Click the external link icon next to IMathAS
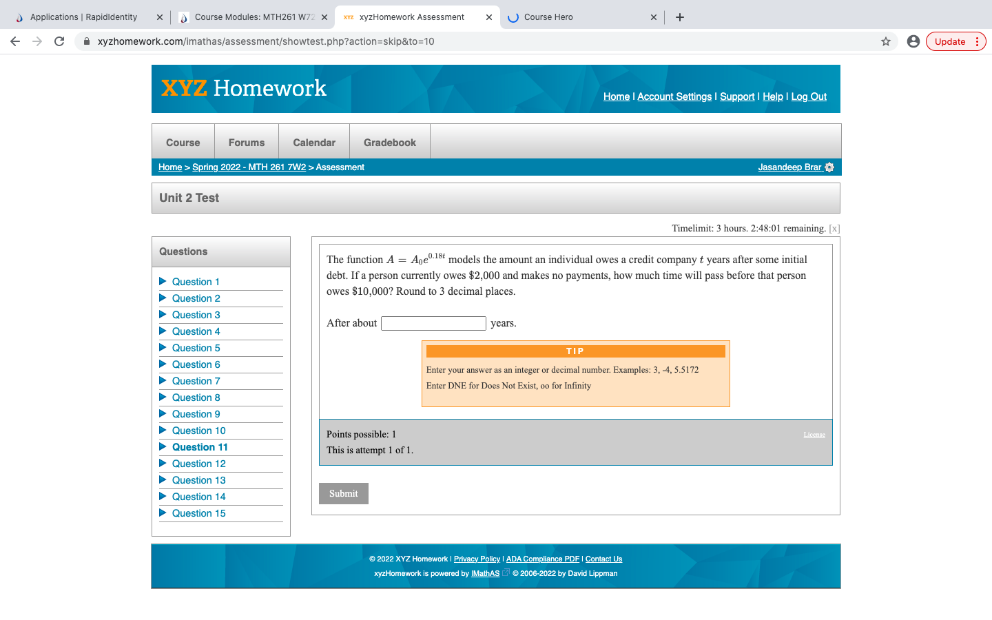This screenshot has width=992, height=620. 506,572
